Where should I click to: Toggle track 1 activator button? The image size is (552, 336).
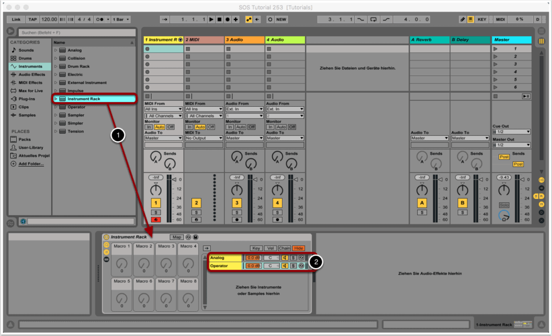point(156,203)
